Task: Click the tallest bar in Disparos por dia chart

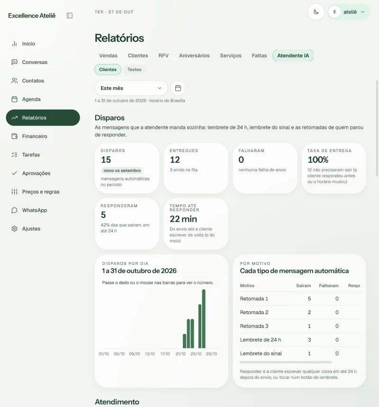Action: 204,319
